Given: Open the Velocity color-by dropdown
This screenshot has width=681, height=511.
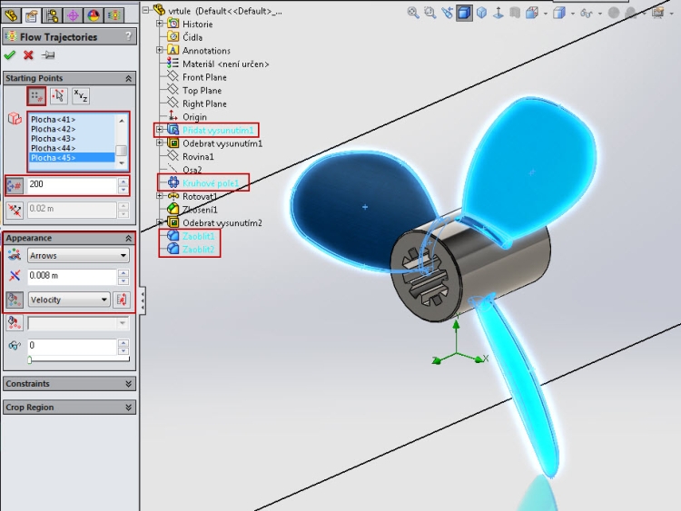Looking at the screenshot, I should (x=69, y=300).
